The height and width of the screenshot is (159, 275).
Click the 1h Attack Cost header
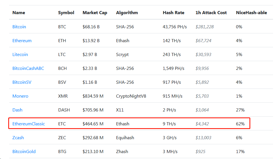pyautogui.click(x=211, y=13)
